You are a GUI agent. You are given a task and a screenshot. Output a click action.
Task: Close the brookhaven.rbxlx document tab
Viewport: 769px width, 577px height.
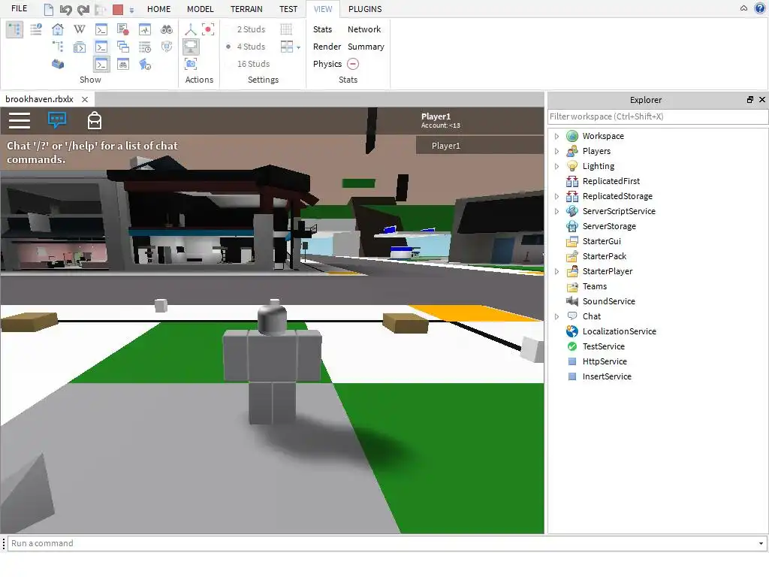[85, 100]
